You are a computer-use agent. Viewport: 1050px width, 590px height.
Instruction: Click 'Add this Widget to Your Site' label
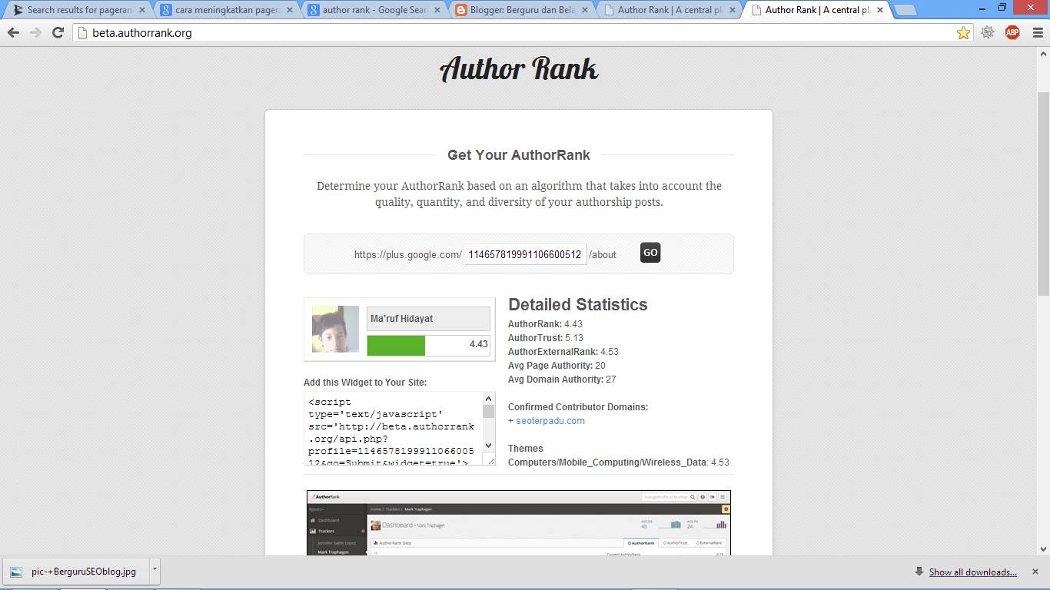pos(365,383)
